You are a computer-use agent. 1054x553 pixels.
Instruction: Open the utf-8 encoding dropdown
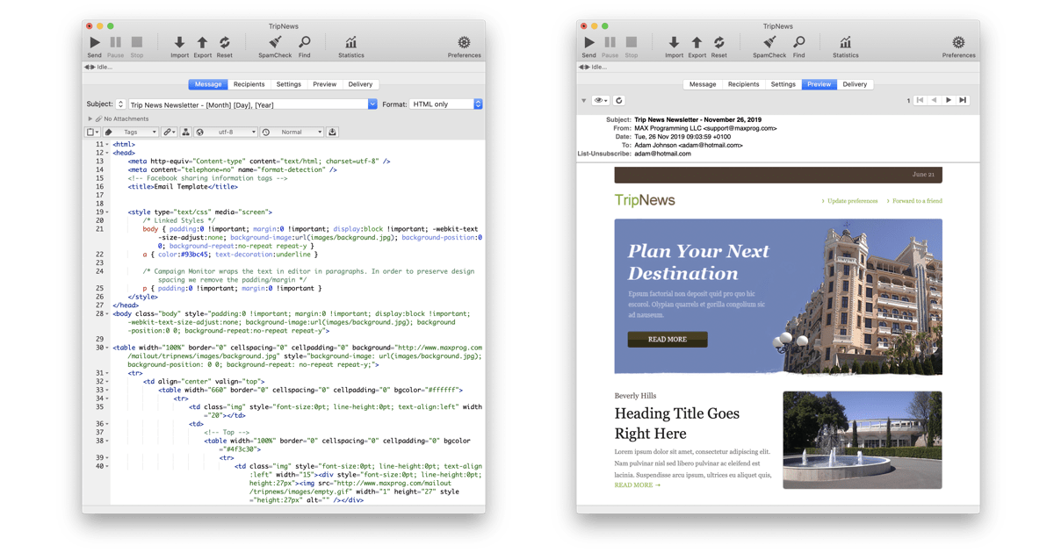[227, 133]
